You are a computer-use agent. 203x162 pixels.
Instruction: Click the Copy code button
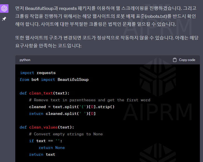(x=184, y=60)
